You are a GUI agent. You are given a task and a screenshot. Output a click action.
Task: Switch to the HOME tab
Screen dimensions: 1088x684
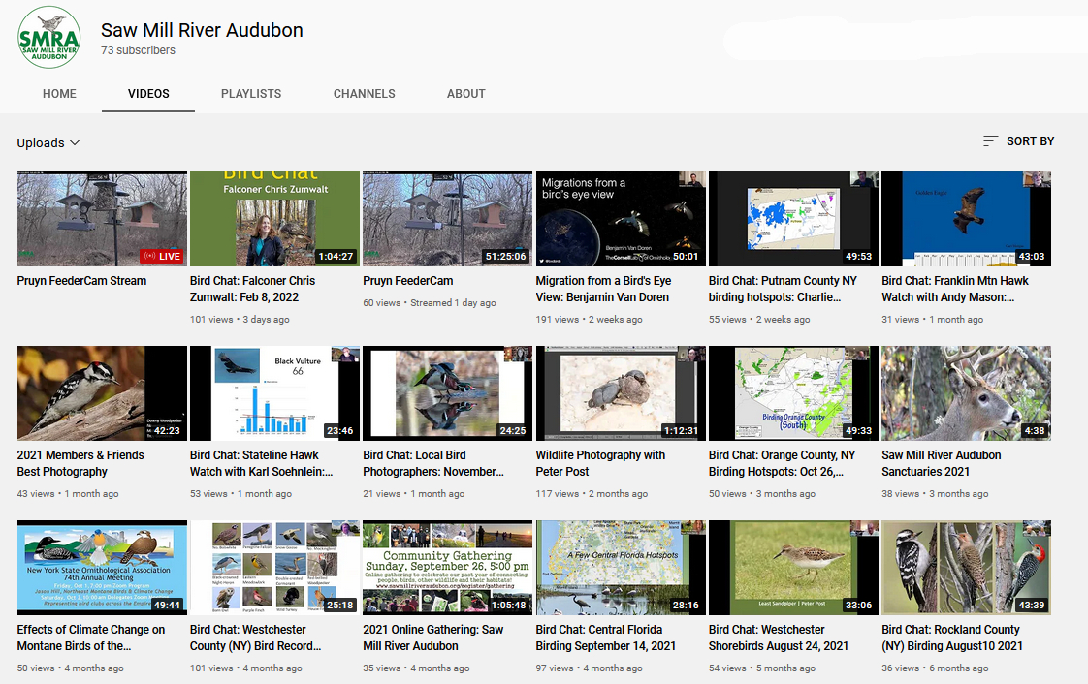[x=60, y=94]
